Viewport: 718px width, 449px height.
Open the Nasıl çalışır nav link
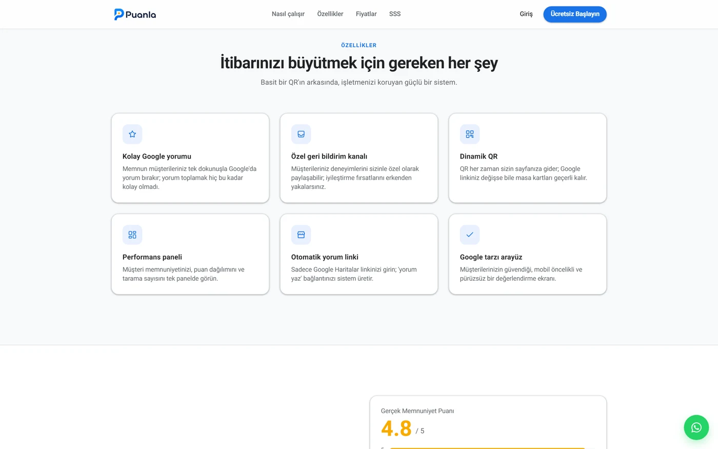(288, 14)
